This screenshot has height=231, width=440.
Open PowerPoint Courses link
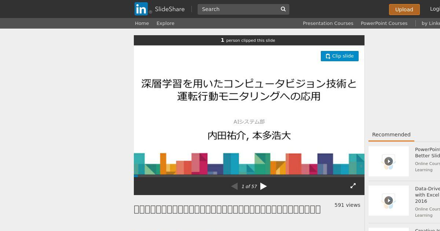point(384,23)
